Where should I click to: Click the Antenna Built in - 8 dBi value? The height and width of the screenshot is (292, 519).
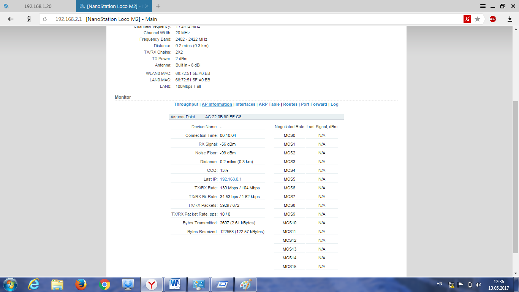tap(188, 65)
